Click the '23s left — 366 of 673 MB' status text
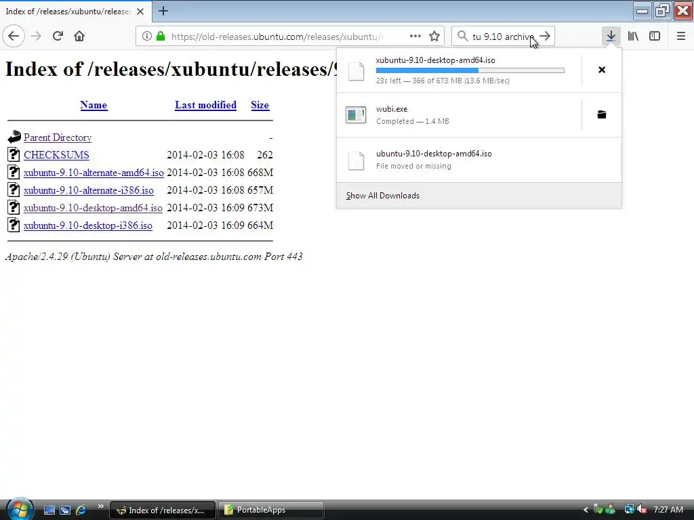694x520 pixels. pos(443,81)
